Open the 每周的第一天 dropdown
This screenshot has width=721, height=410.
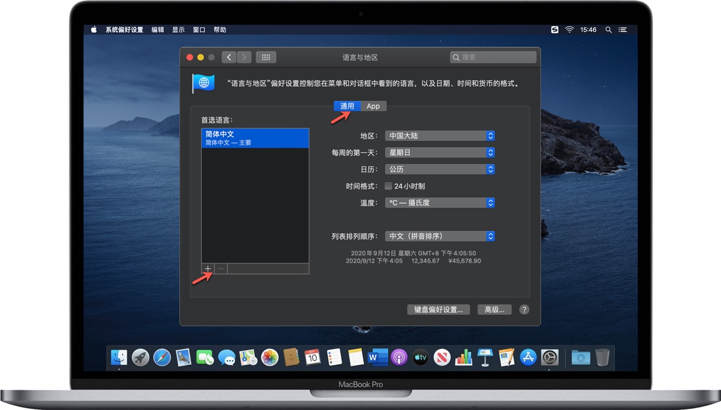440,152
